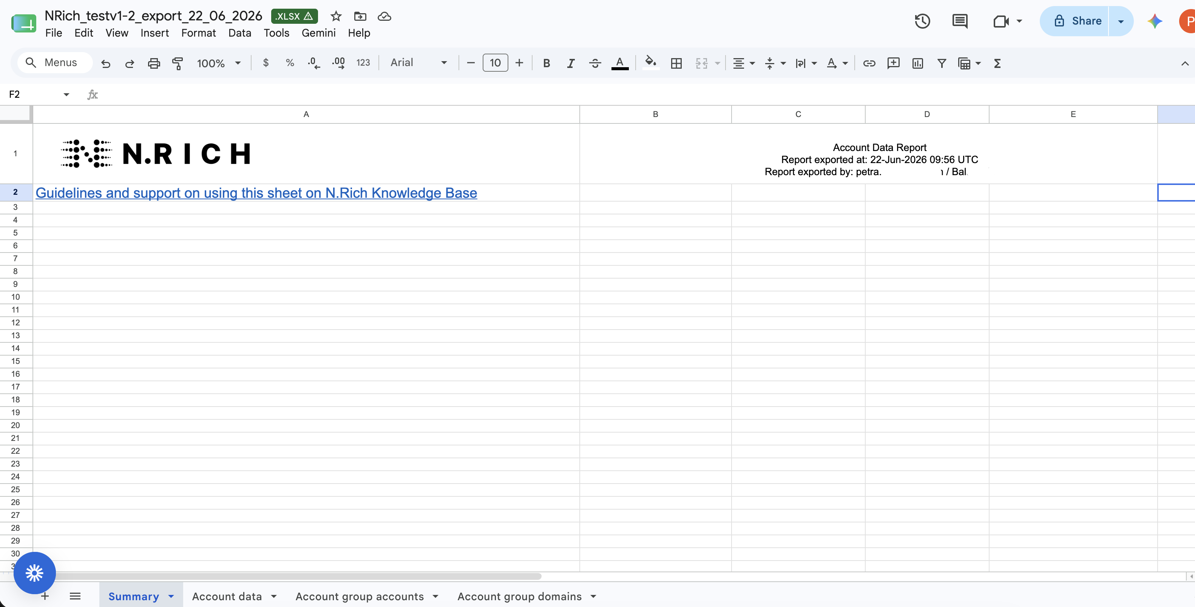Add a new sheet with the plus icon
Viewport: 1195px width, 607px height.
coord(45,596)
